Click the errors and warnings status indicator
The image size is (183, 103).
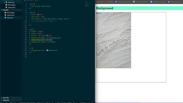[12, 102]
